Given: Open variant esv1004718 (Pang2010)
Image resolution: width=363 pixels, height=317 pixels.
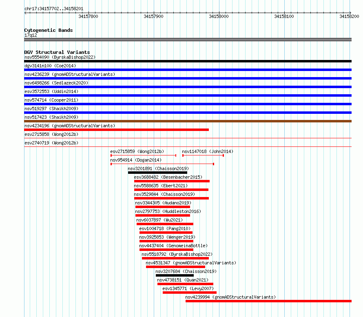Looking at the screenshot, I should [x=165, y=228].
